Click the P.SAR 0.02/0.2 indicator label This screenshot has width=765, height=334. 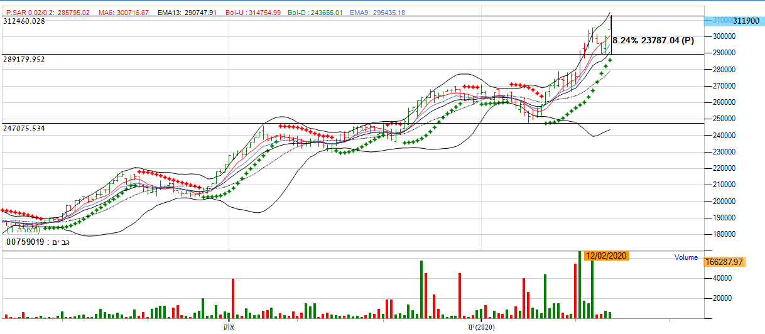pos(48,13)
